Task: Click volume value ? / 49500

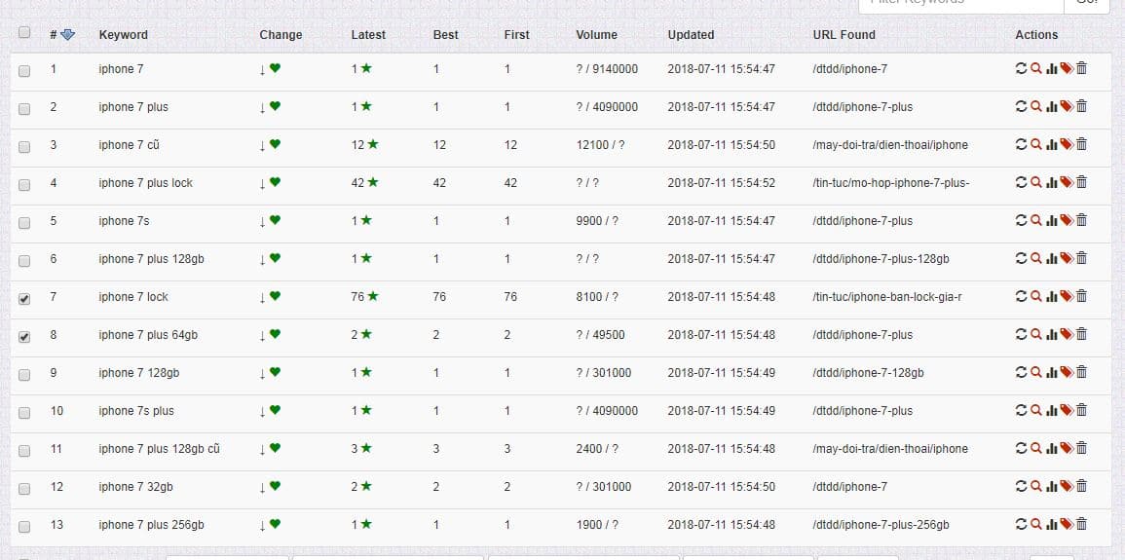Action: (x=601, y=335)
